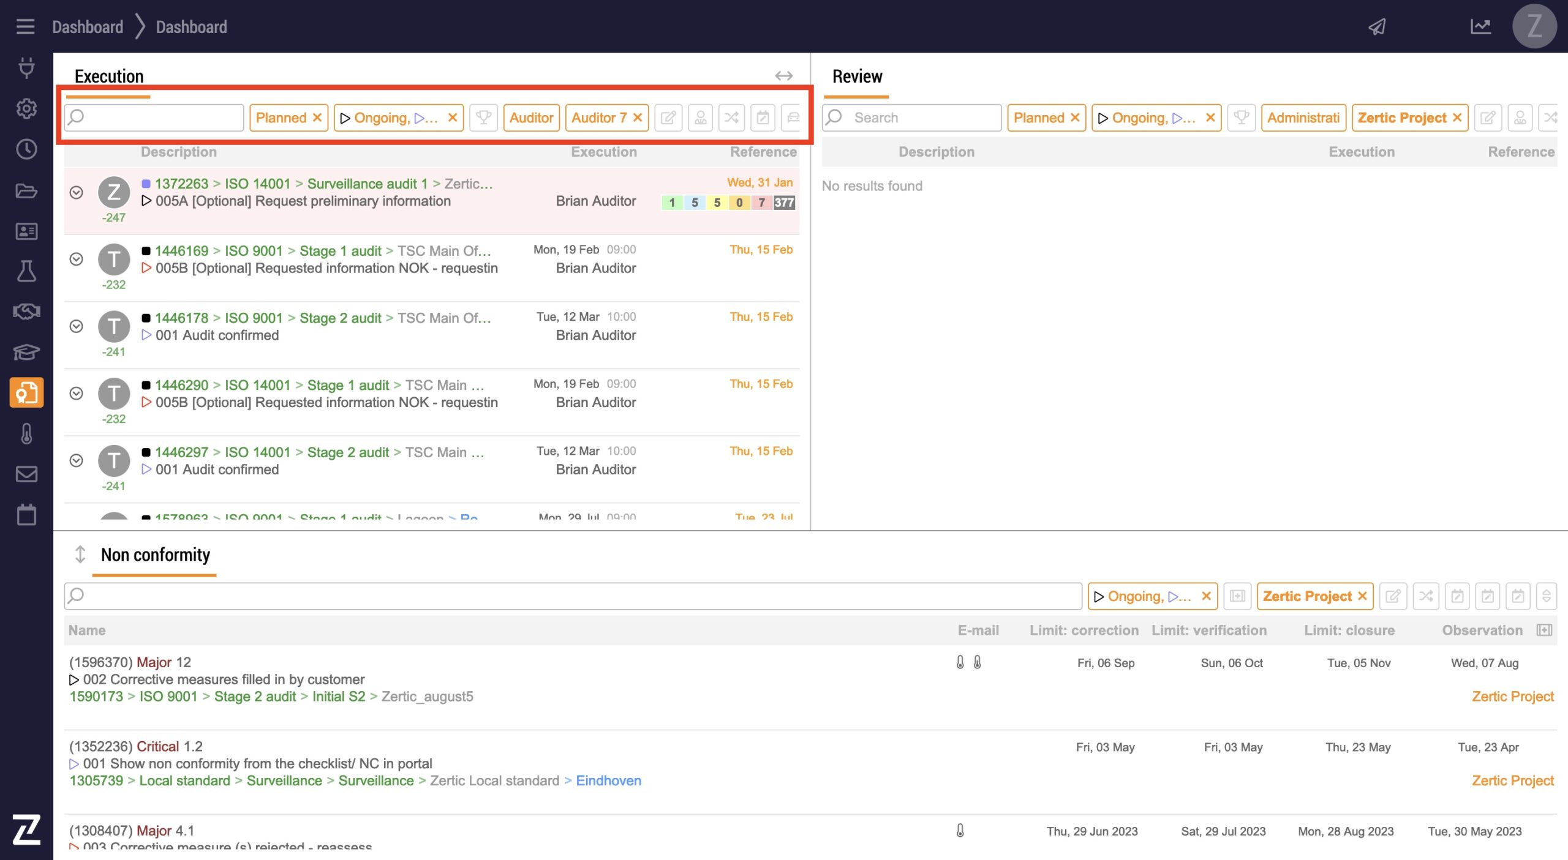Screen dimensions: 1568x860
Task: Click the graduation cap sidebar icon
Action: (26, 352)
